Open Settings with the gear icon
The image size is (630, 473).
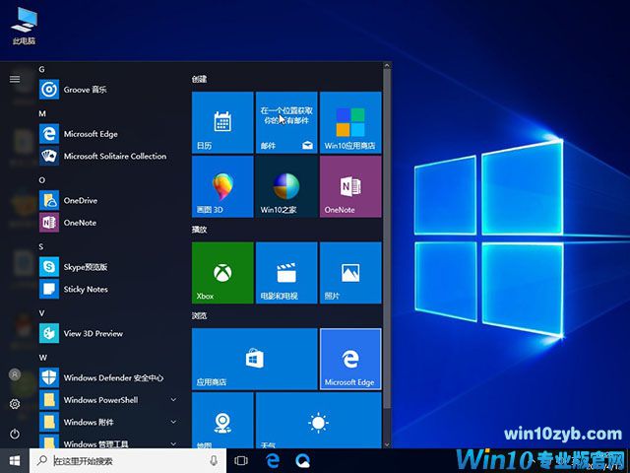click(x=15, y=404)
